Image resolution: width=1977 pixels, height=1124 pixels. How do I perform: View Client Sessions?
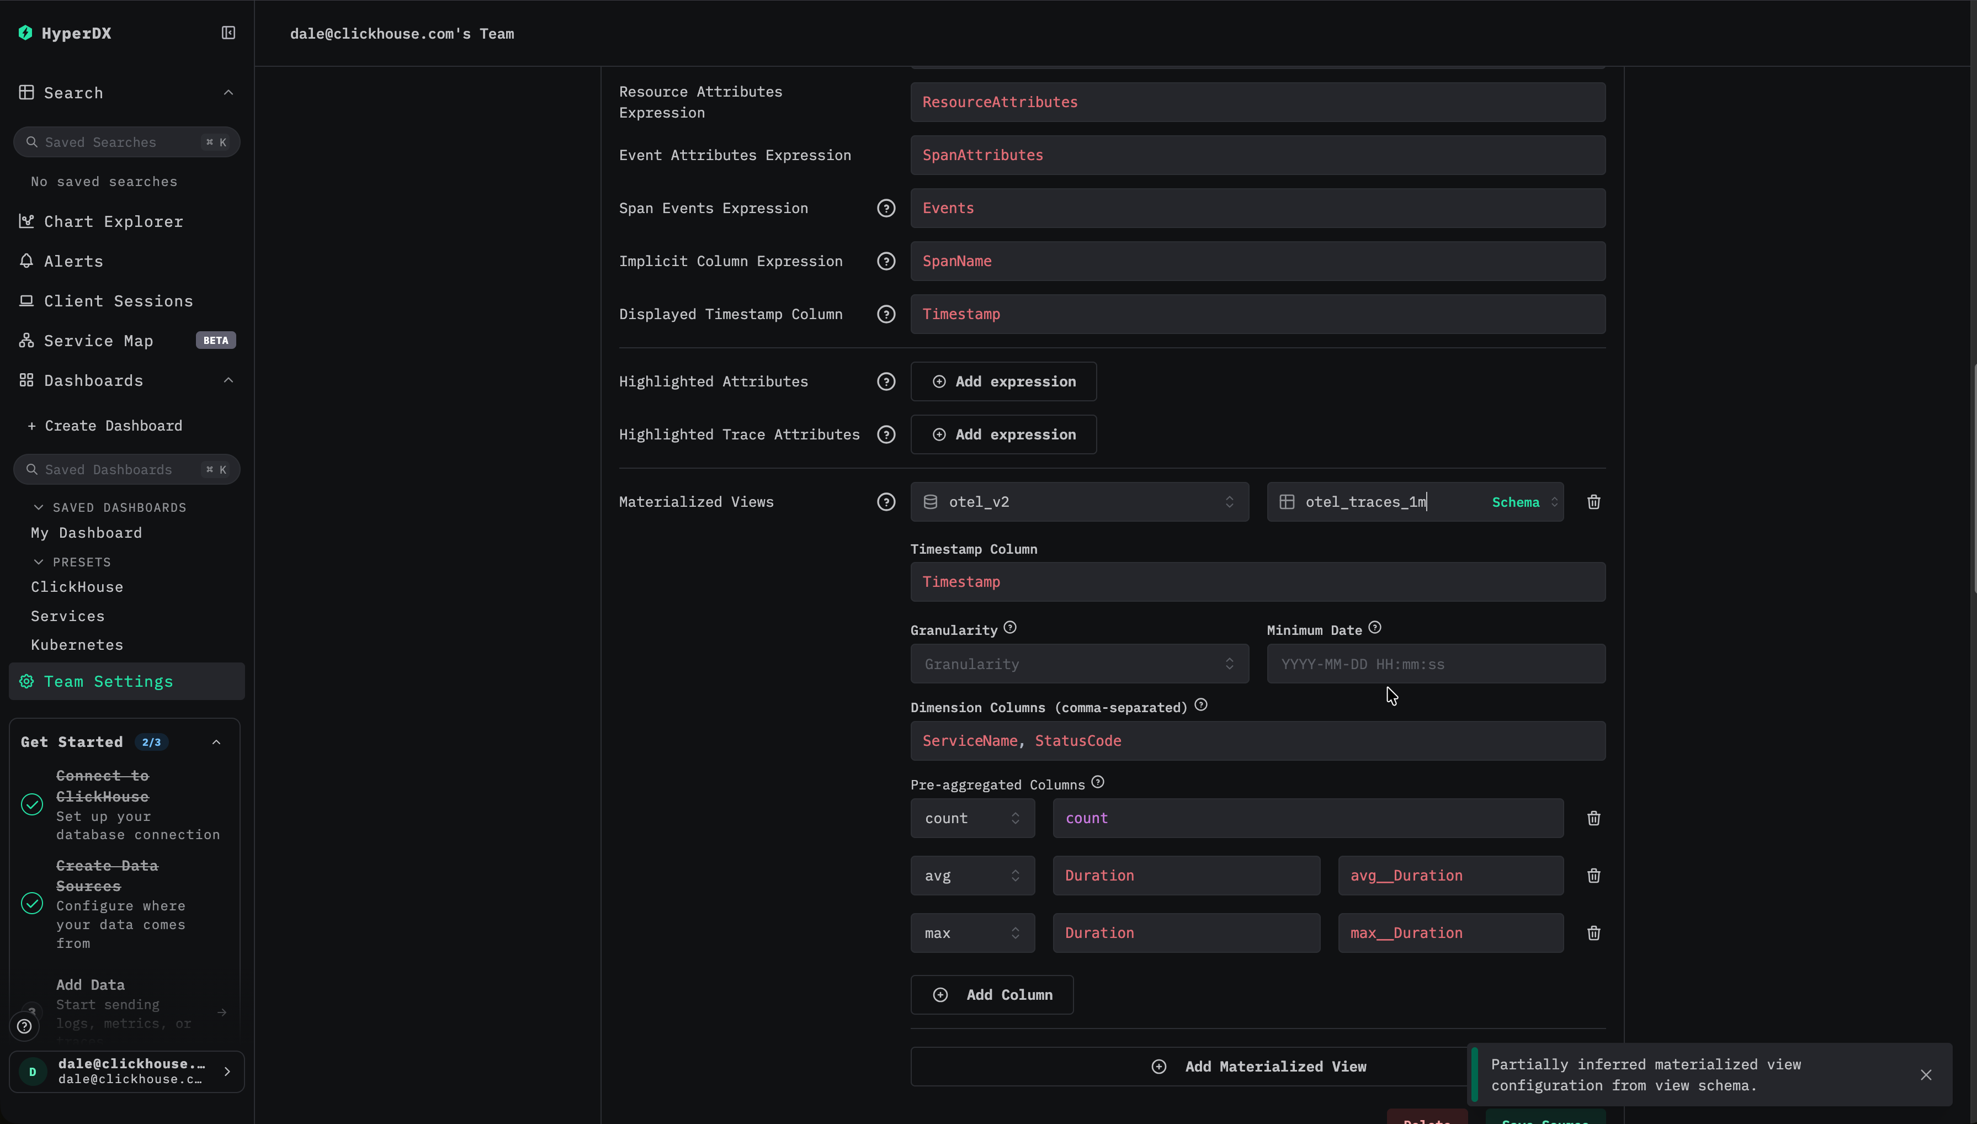pyautogui.click(x=118, y=301)
